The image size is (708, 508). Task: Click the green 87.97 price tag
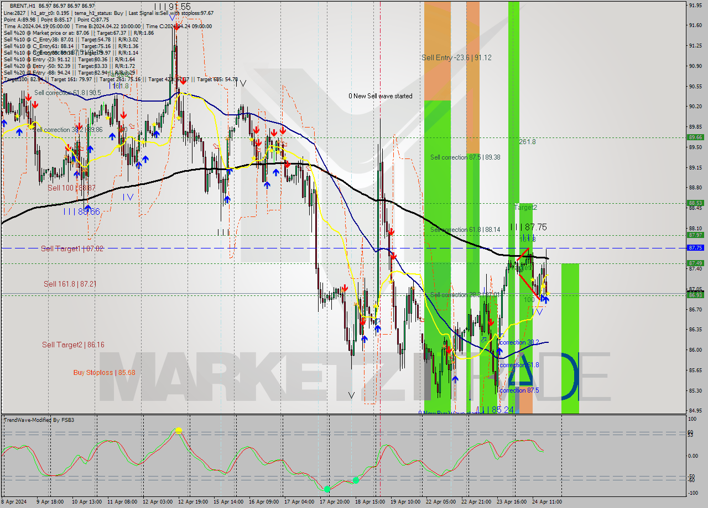[695, 235]
